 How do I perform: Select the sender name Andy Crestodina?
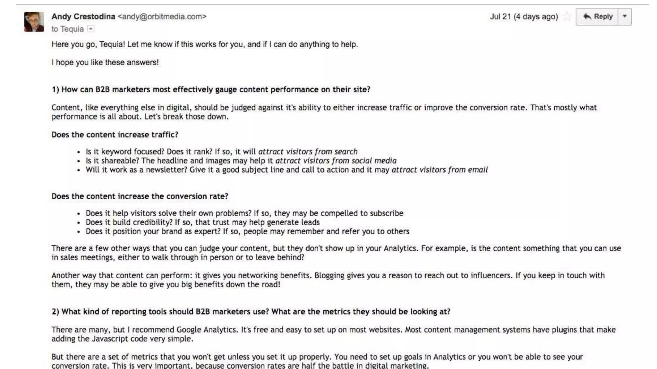tap(83, 16)
